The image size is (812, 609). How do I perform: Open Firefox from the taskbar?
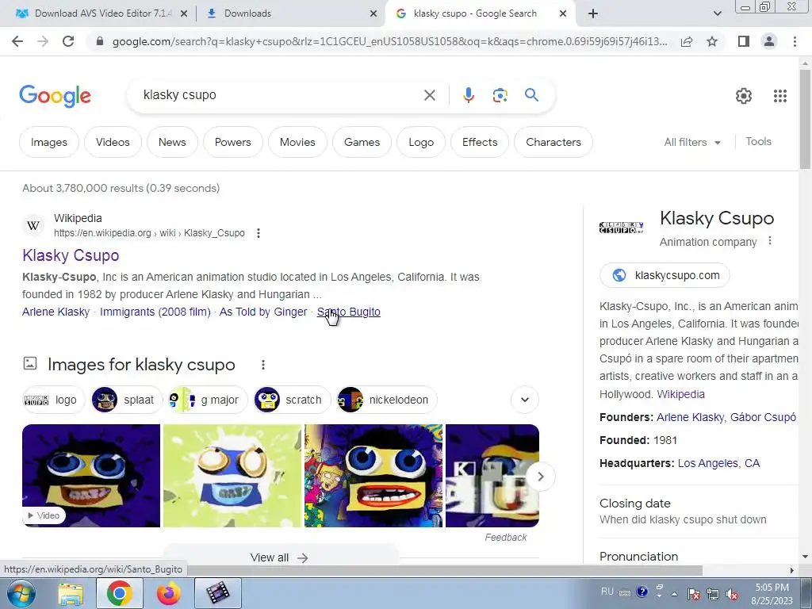[x=168, y=593]
